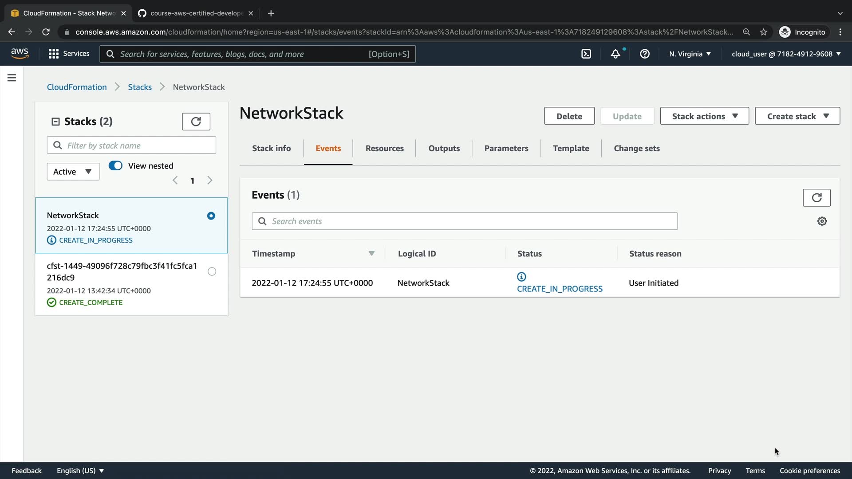This screenshot has height=479, width=852.
Task: Select the cfst-1449 stack radio button
Action: tap(212, 271)
